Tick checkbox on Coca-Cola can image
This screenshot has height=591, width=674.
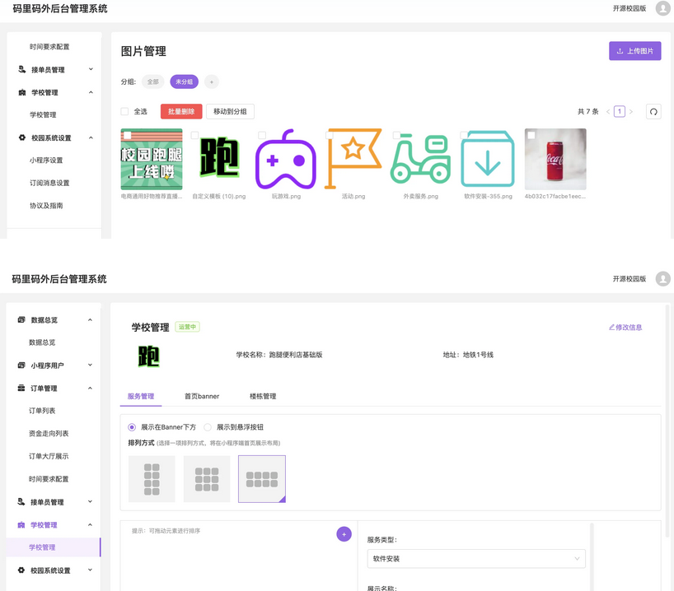(x=531, y=135)
